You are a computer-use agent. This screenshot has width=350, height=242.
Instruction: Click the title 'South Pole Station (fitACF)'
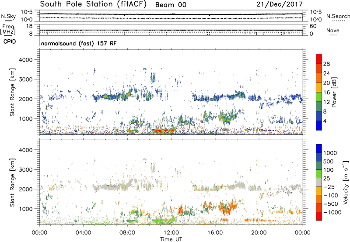point(93,4)
